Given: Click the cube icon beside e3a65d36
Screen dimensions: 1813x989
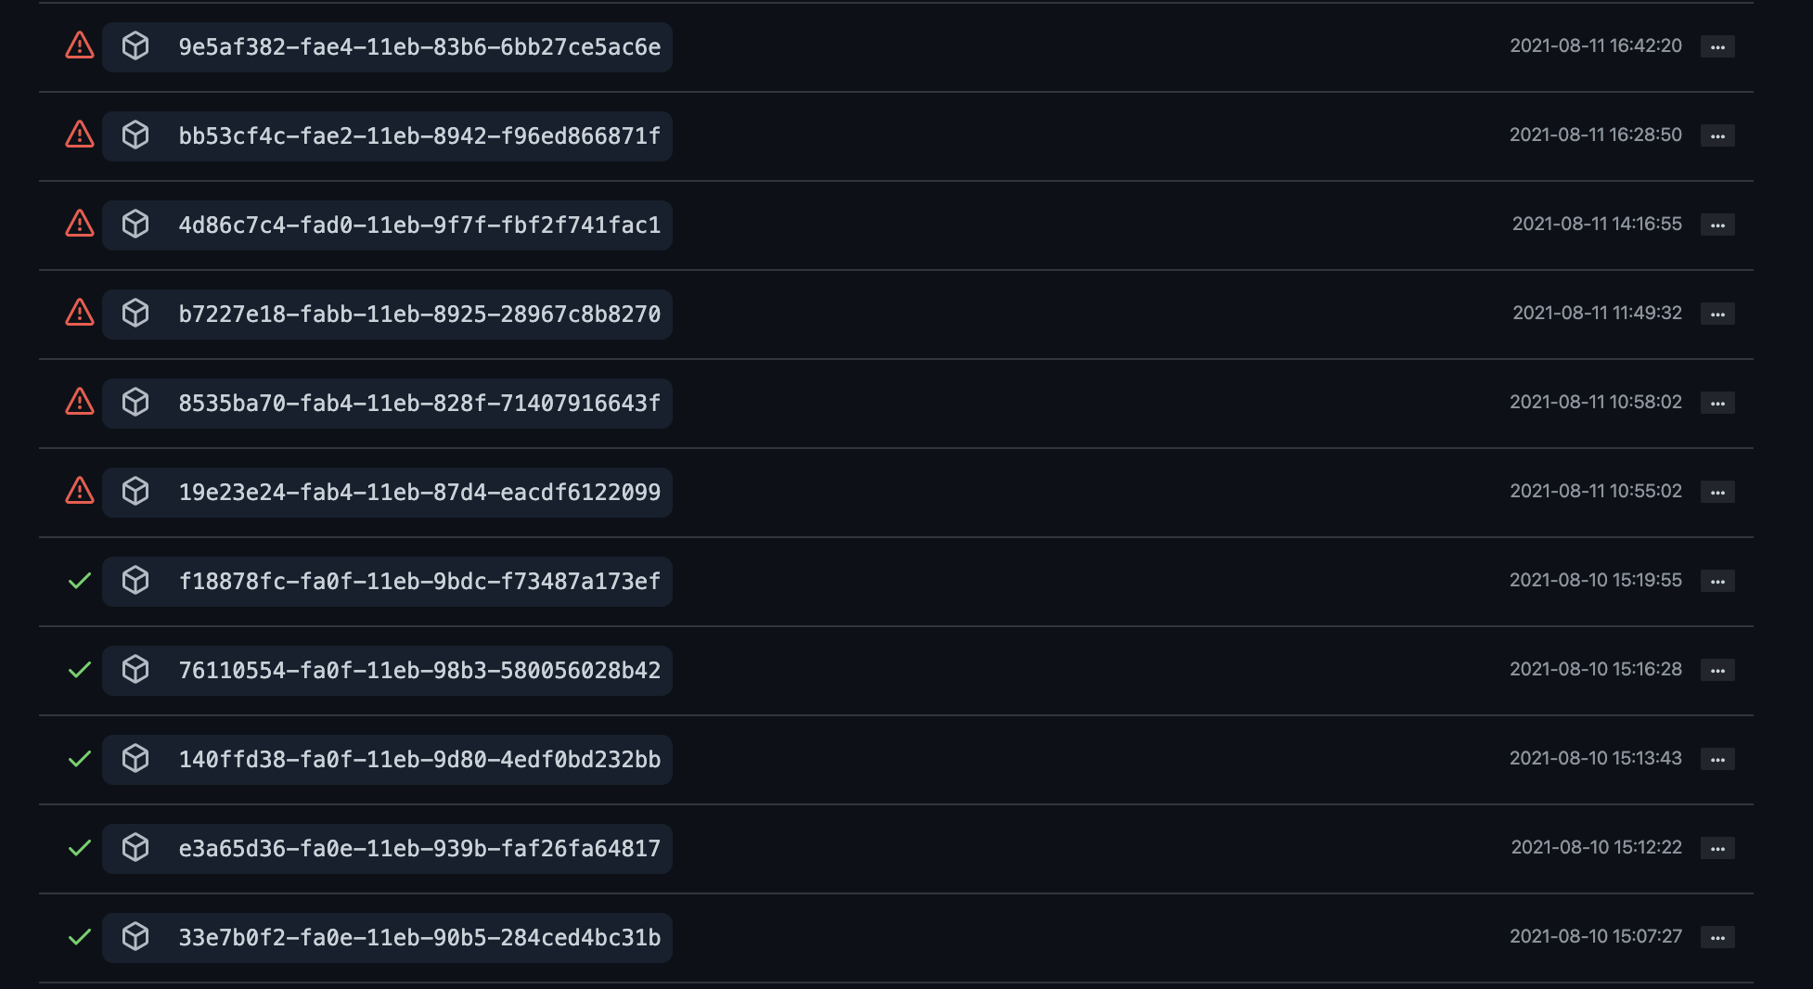Looking at the screenshot, I should click(x=137, y=847).
